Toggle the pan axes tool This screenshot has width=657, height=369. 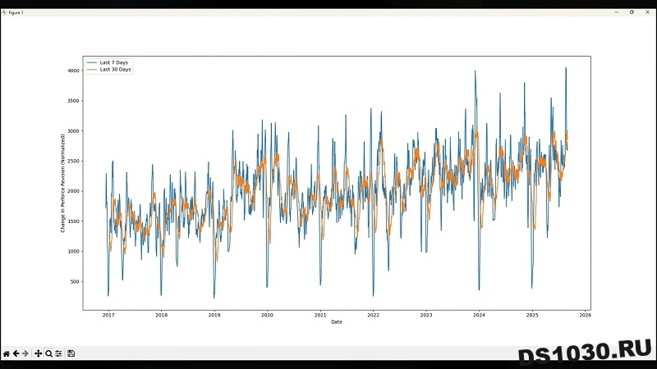tap(39, 353)
